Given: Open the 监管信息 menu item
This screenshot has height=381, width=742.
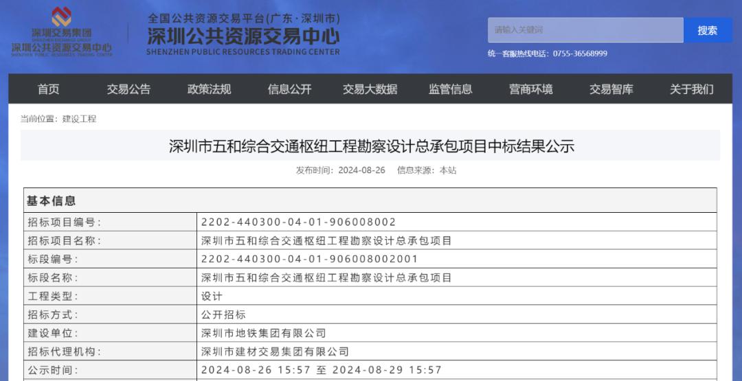Looking at the screenshot, I should coord(451,89).
